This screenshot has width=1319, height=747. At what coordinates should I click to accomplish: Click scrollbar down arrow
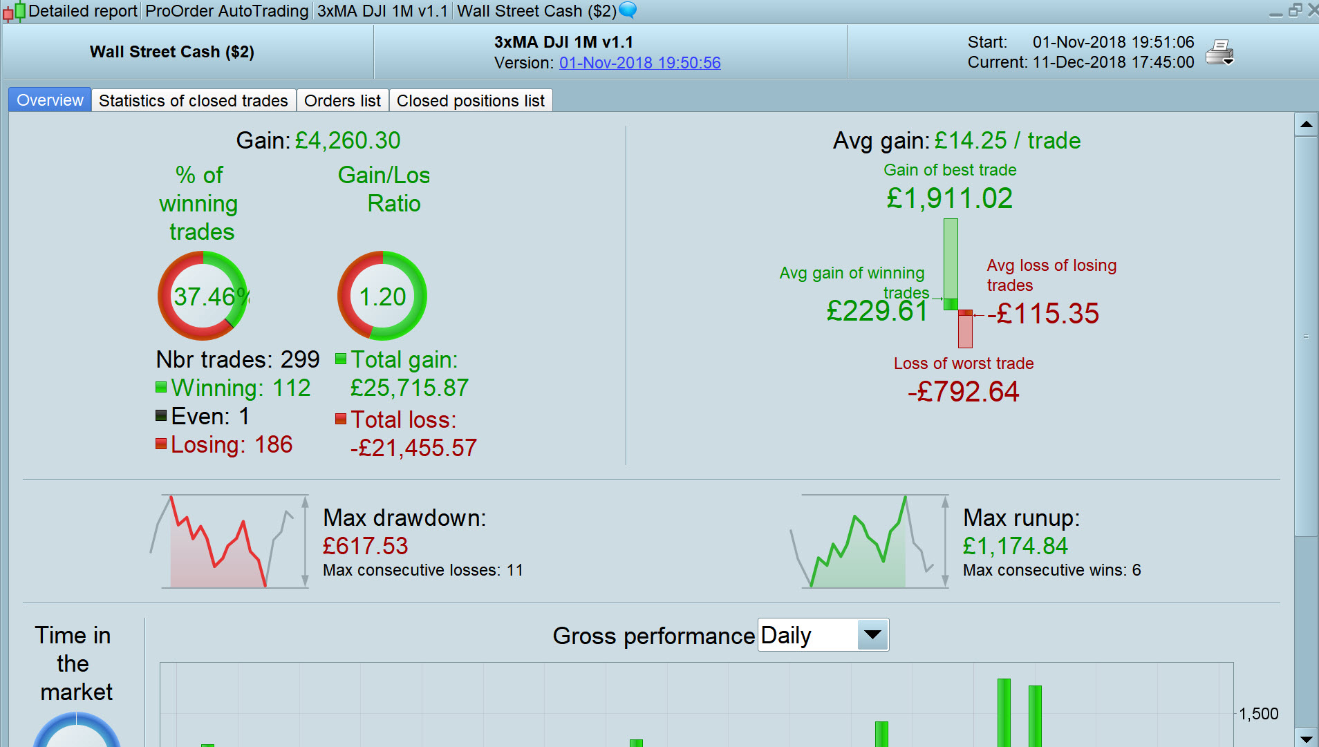coord(1306,737)
